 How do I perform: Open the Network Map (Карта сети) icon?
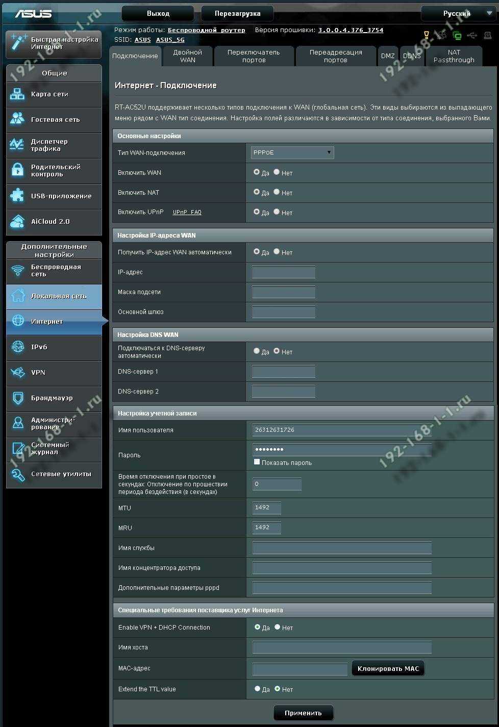tap(17, 94)
